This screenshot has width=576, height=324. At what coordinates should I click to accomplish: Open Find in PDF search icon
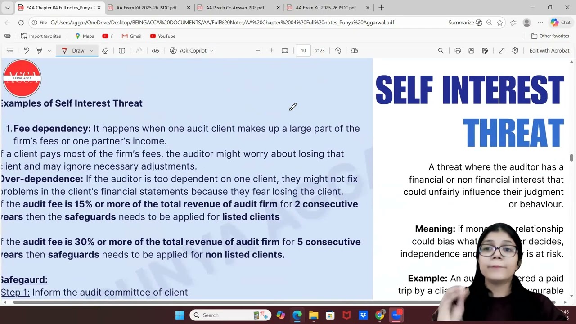click(441, 50)
